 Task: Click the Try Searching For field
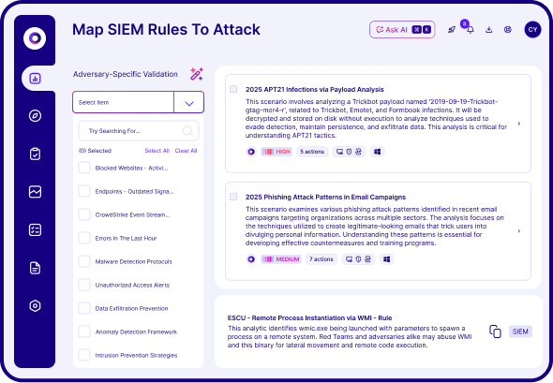[139, 131]
